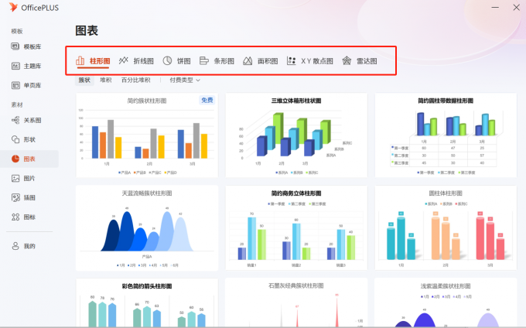Filter by 堆积 subtype
Screen dimensions: 526x328
click(106, 80)
